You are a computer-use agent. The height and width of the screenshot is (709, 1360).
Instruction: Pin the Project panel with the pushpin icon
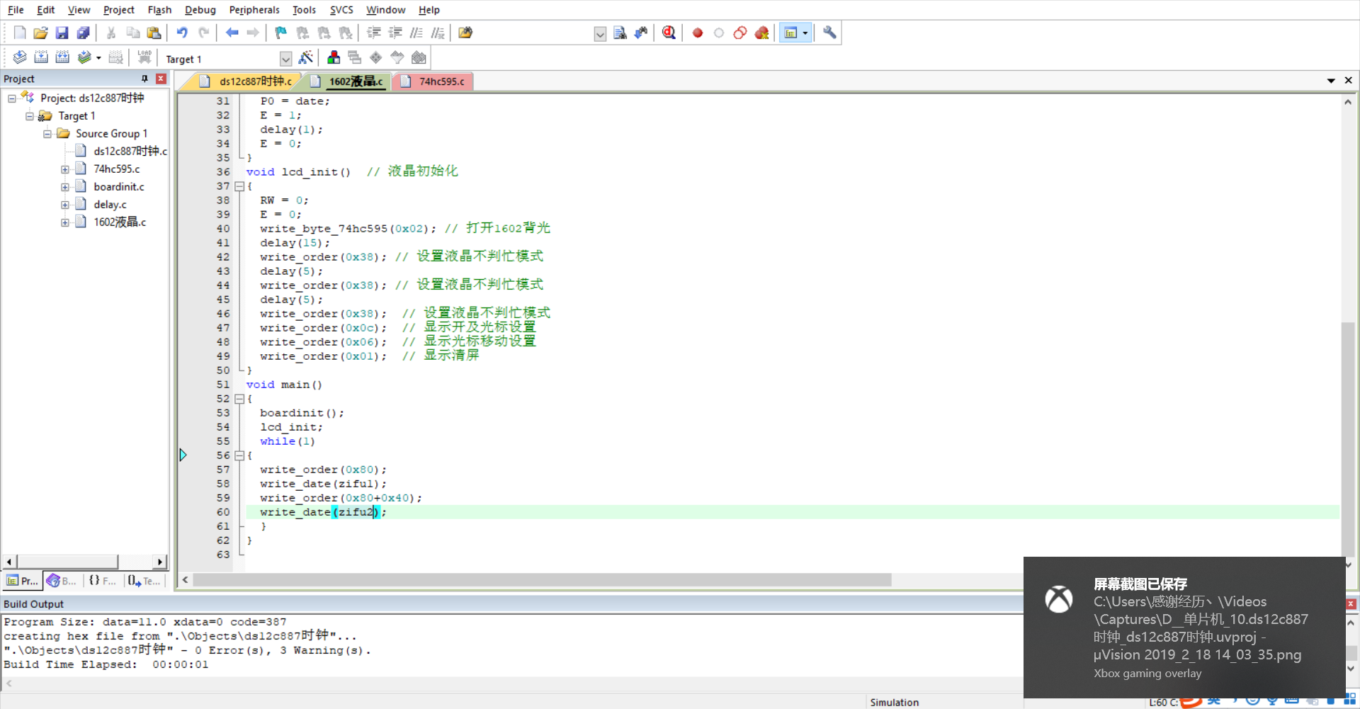pyautogui.click(x=144, y=79)
